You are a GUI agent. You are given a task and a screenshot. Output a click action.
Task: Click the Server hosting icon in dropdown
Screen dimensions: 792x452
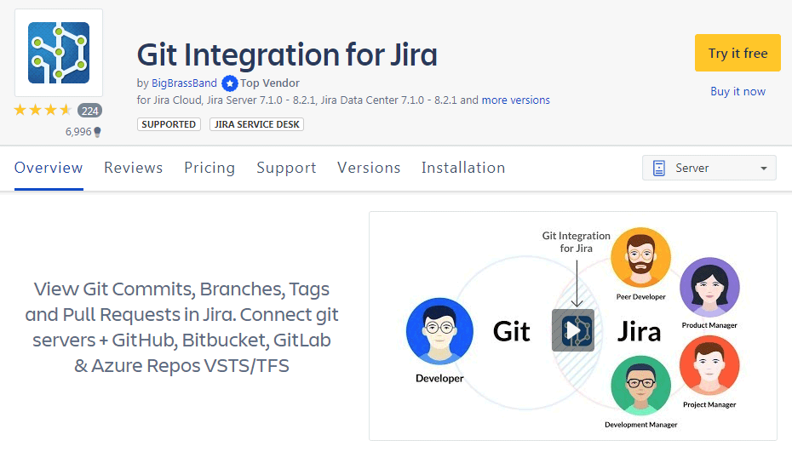click(x=658, y=169)
